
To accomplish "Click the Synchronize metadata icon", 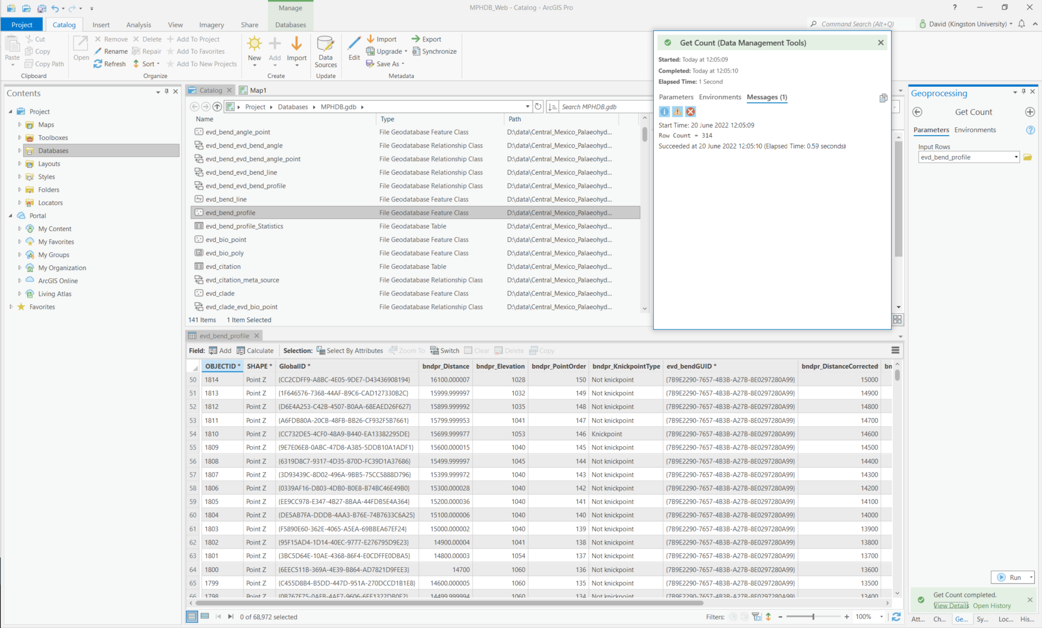I will coord(417,52).
